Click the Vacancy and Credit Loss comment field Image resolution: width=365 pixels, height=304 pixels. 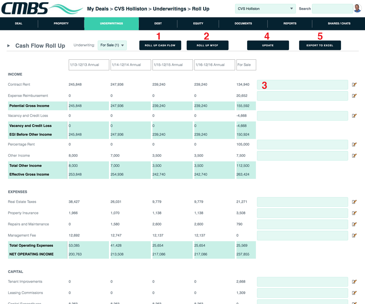[302, 116]
